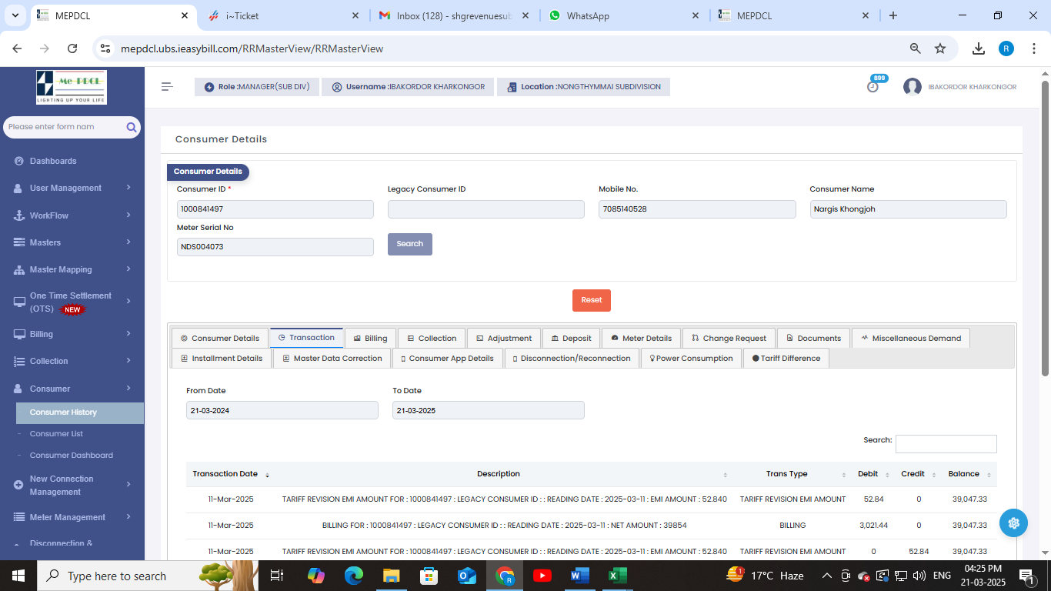This screenshot has height=591, width=1051.
Task: Click the browser back arrow
Action: [x=17, y=48]
